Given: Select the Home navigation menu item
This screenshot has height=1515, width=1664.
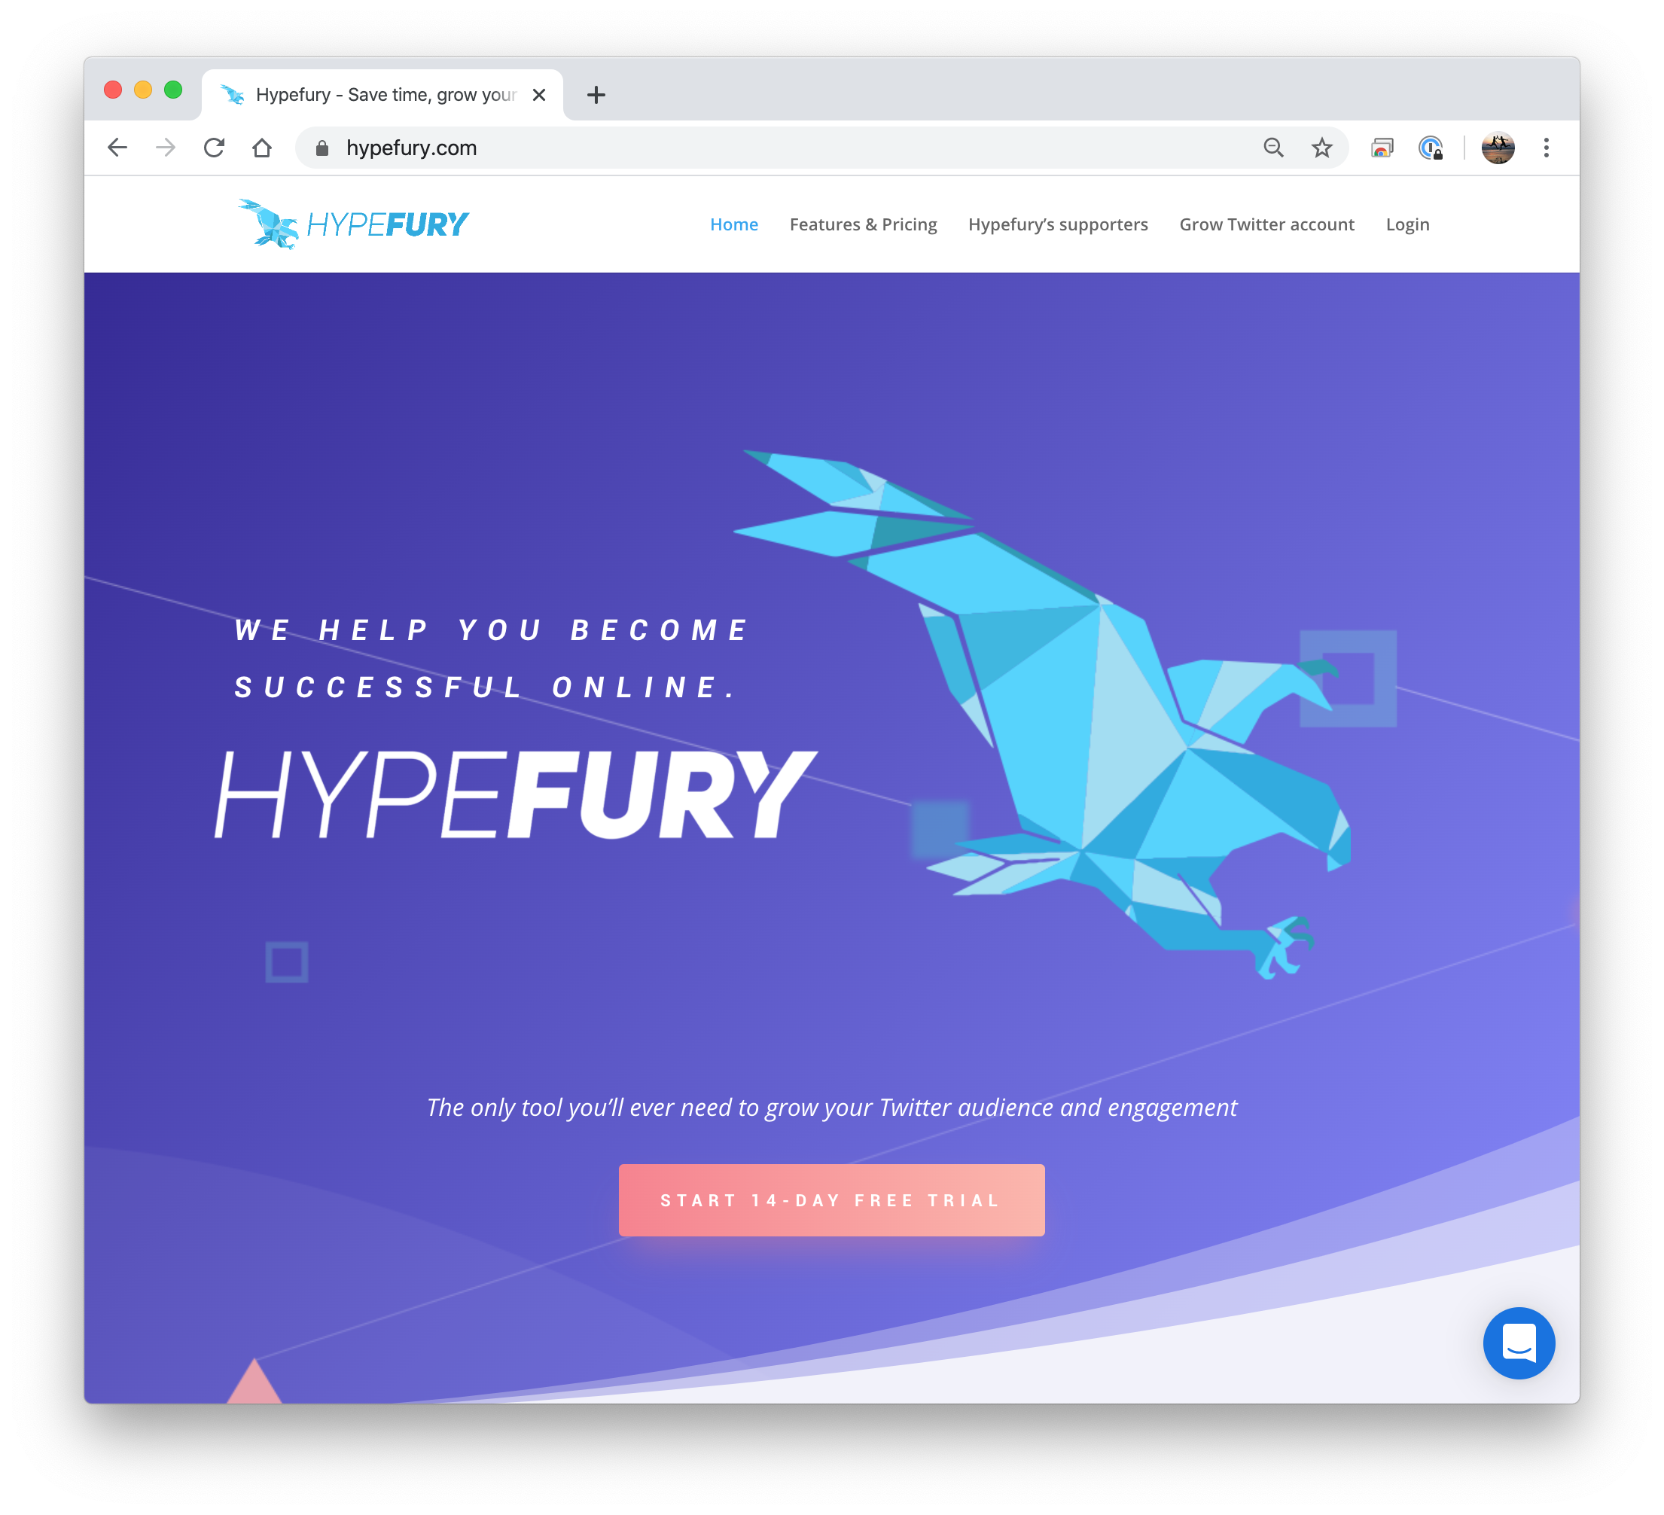Looking at the screenshot, I should click(733, 224).
